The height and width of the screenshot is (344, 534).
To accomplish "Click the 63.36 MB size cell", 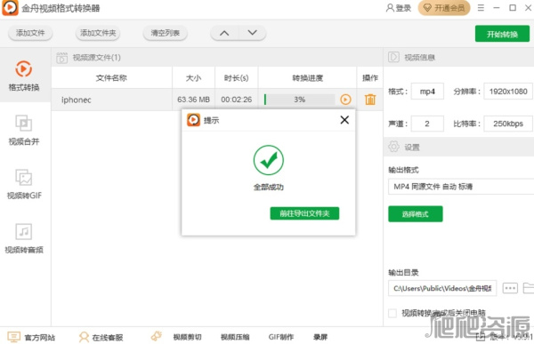I will point(193,100).
